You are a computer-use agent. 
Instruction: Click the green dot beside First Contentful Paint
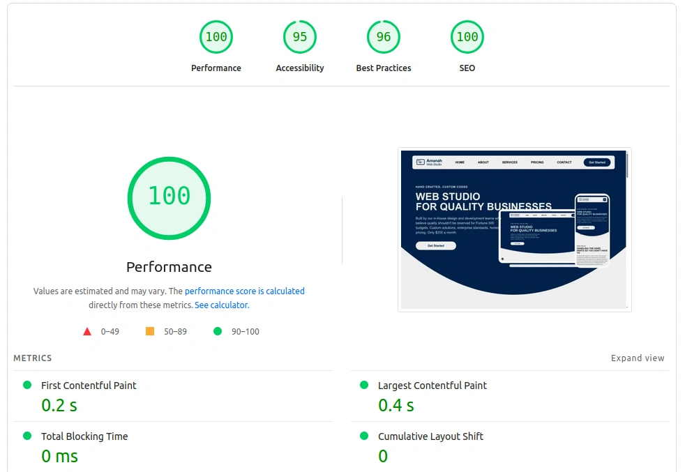(27, 385)
